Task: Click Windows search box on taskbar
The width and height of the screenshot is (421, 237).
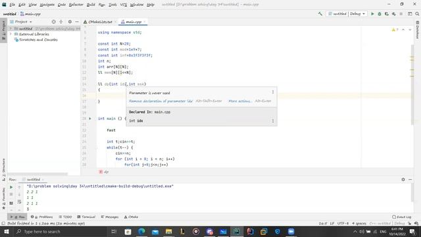Action: [60, 231]
